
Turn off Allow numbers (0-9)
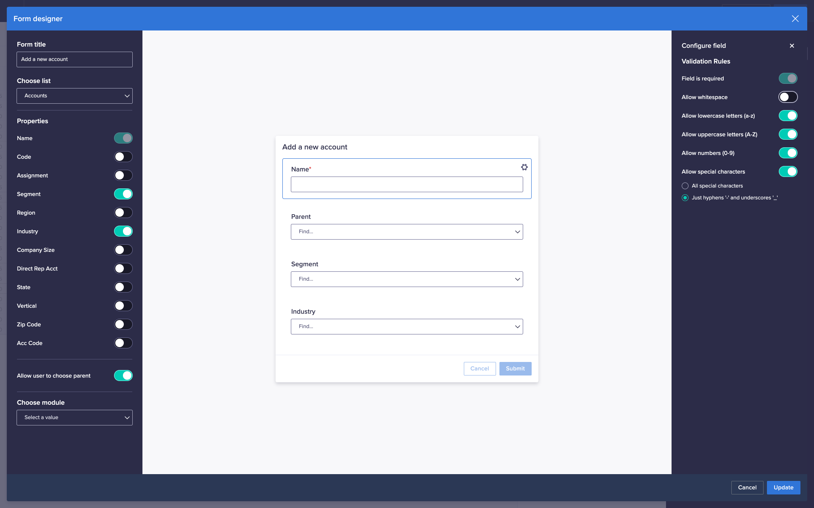[788, 153]
